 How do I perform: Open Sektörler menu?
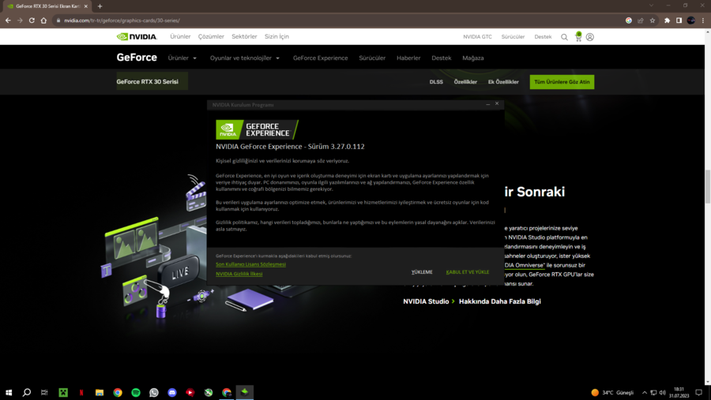click(x=244, y=37)
